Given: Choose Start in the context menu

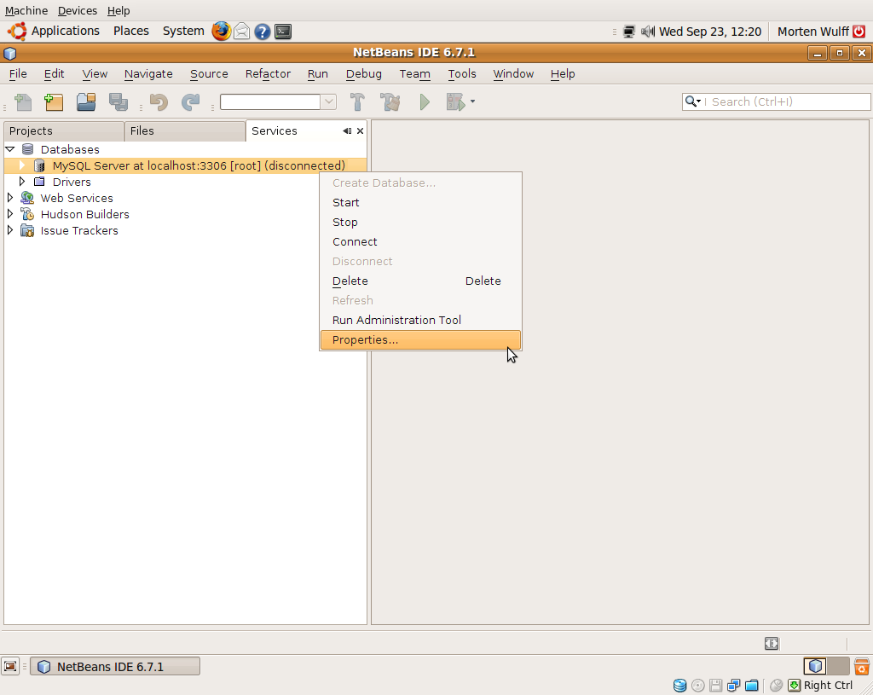Looking at the screenshot, I should tap(420, 203).
